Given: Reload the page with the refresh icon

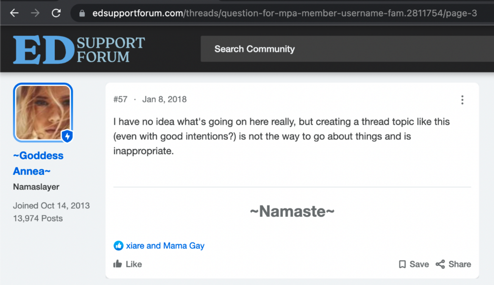Looking at the screenshot, I should tap(56, 13).
